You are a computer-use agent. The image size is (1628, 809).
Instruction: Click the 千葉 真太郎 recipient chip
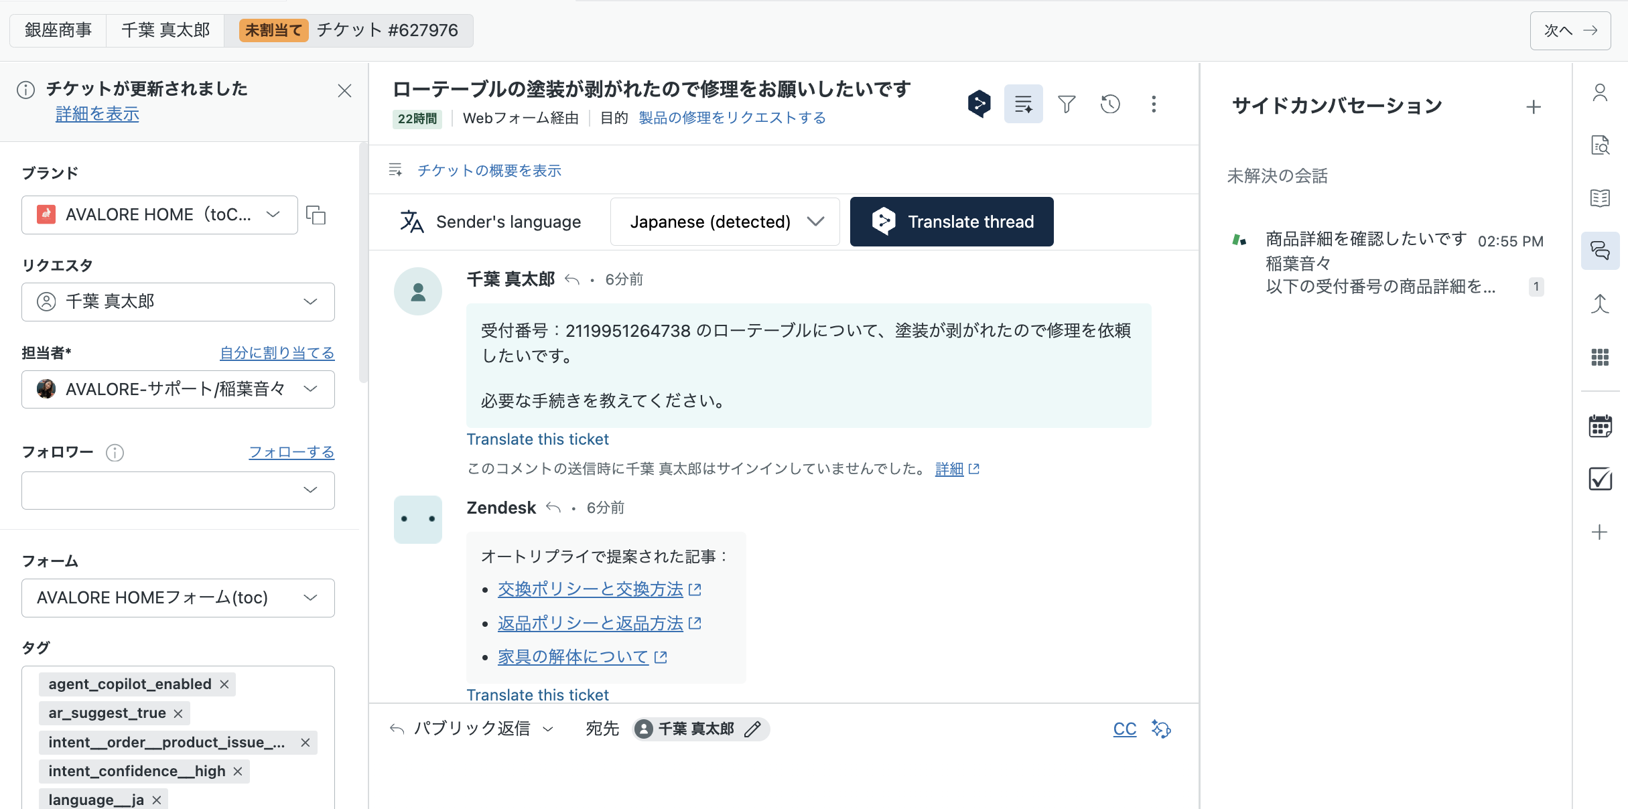[x=701, y=729]
